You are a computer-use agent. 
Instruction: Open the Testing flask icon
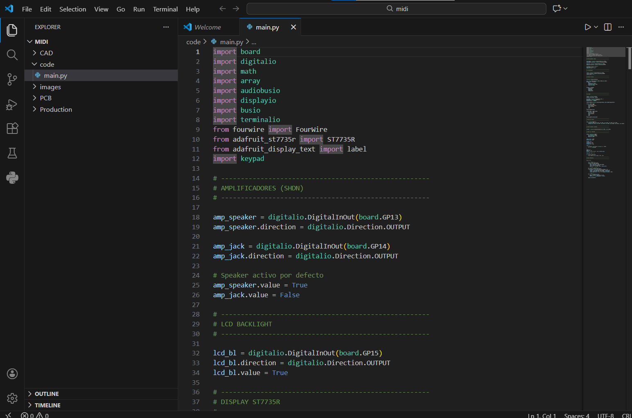(x=12, y=153)
